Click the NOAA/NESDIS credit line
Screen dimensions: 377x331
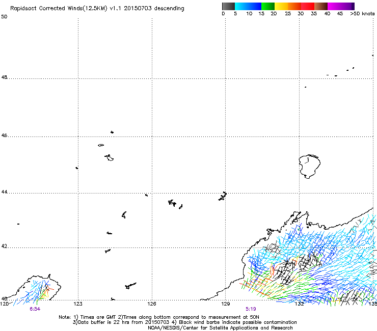pyautogui.click(x=220, y=328)
